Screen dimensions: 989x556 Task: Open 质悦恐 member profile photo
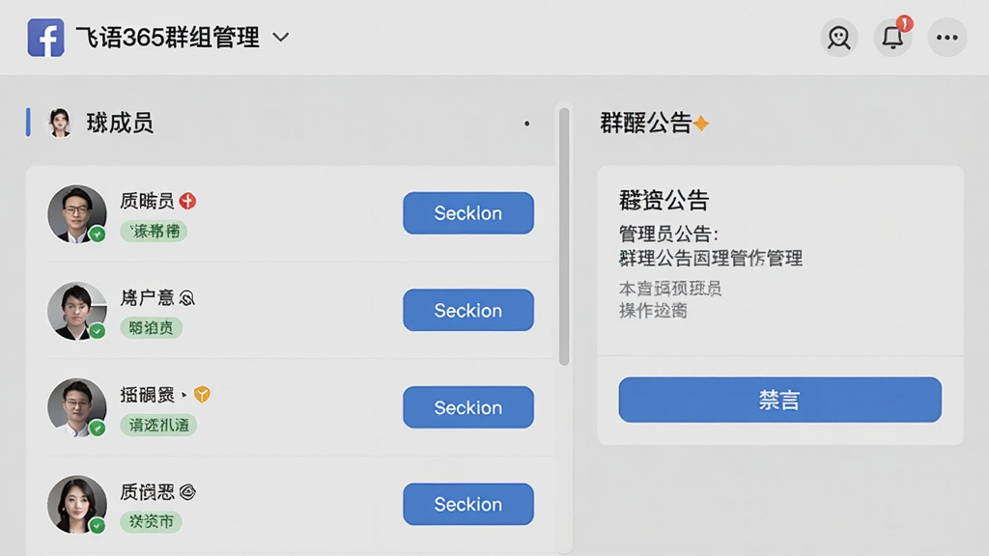(x=77, y=504)
